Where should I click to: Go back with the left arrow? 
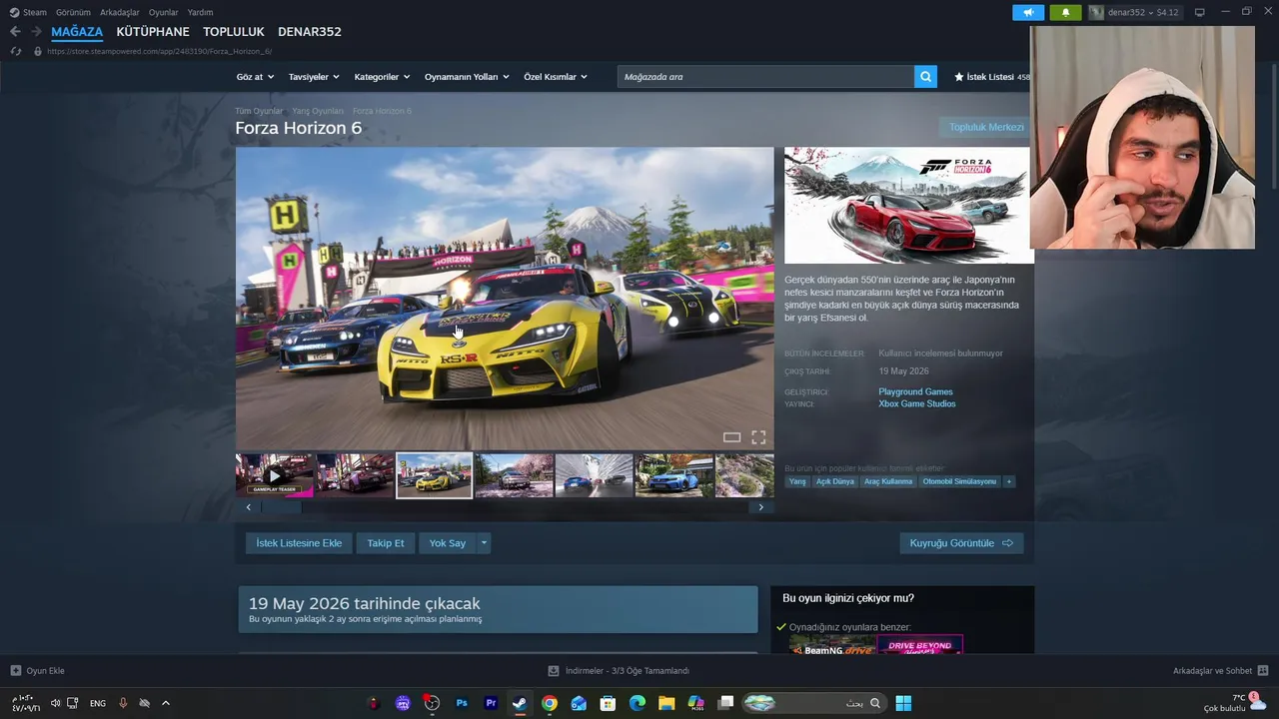15,32
